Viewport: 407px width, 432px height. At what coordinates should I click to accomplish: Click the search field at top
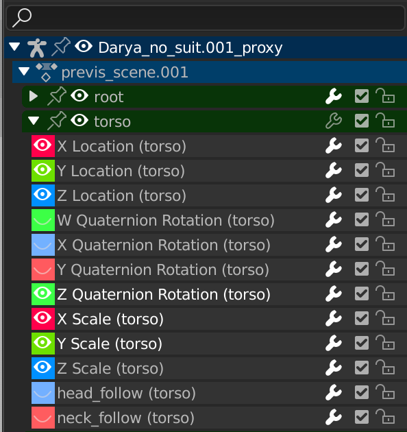(206, 18)
